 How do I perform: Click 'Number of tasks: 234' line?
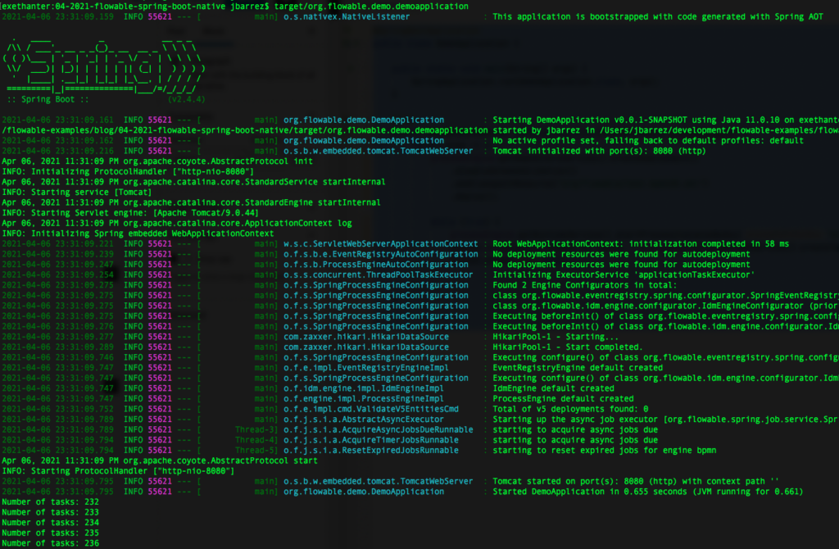coord(50,523)
